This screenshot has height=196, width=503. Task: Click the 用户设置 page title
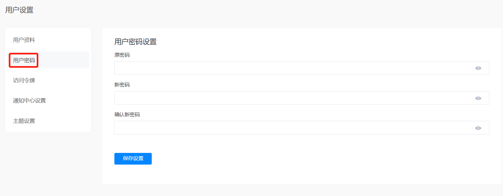(x=19, y=10)
